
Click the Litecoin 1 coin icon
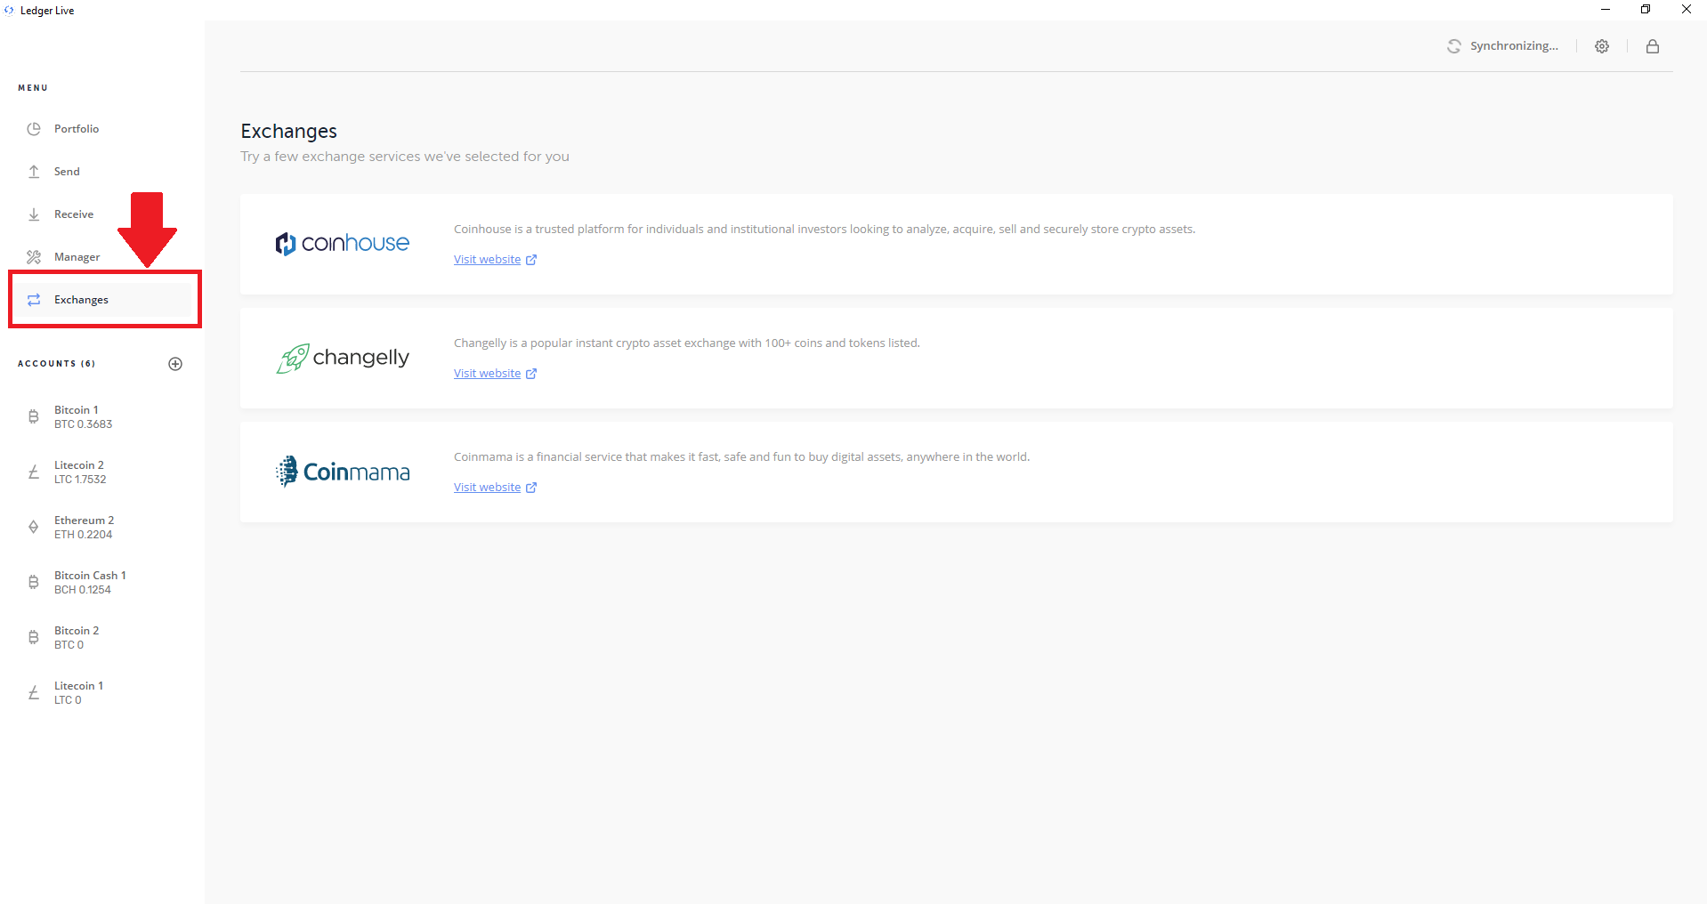[34, 692]
